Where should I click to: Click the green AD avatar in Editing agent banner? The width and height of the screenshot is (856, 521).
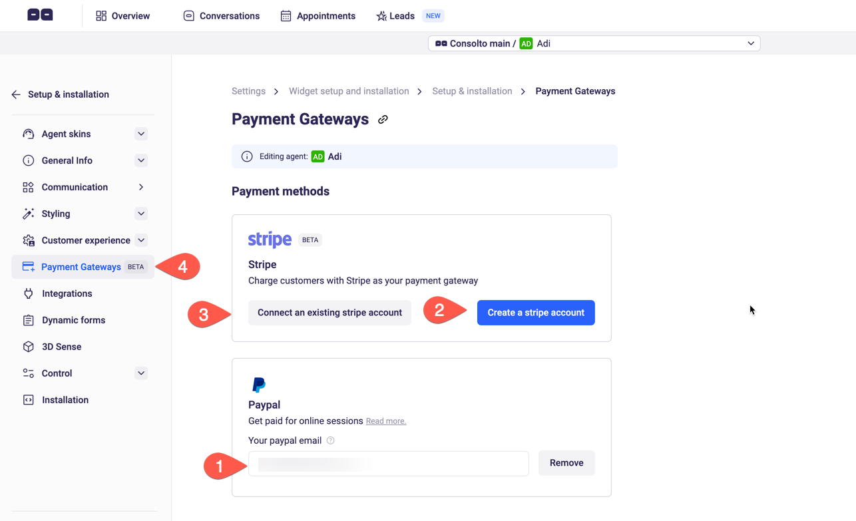(318, 156)
